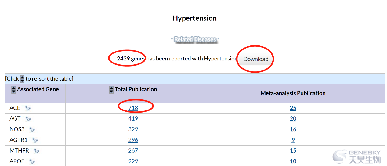Select the MTHFR gene name

point(19,150)
